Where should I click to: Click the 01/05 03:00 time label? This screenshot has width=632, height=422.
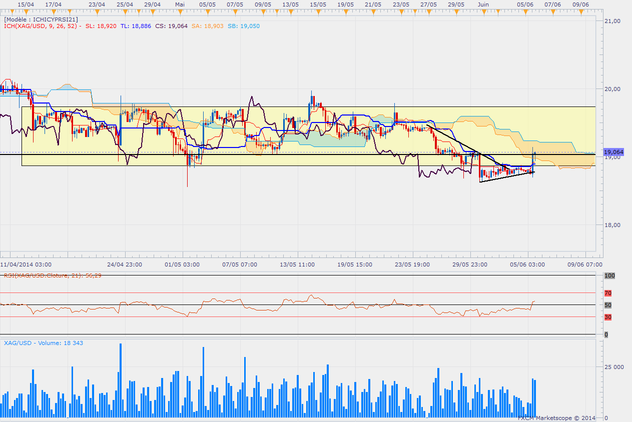(x=182, y=264)
